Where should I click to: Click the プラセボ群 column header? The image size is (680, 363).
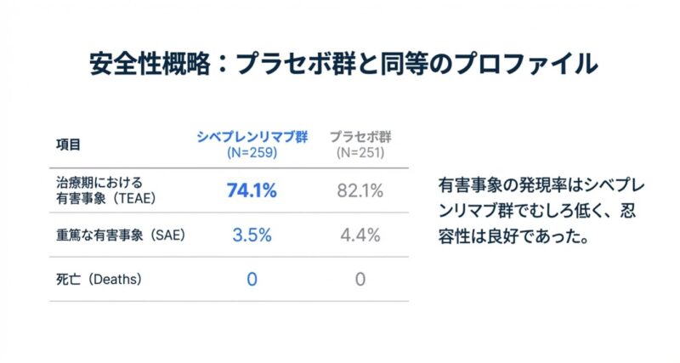(x=360, y=138)
